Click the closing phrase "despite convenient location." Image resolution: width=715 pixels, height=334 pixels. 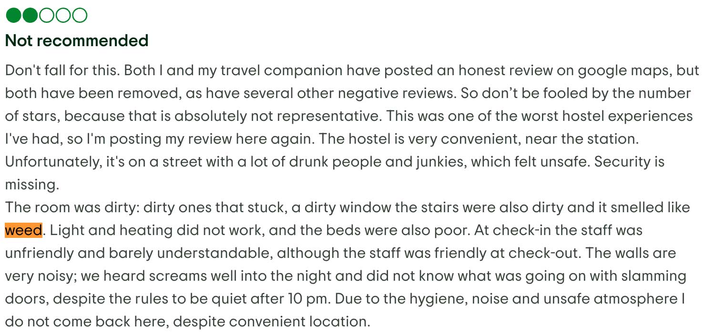[271, 322]
